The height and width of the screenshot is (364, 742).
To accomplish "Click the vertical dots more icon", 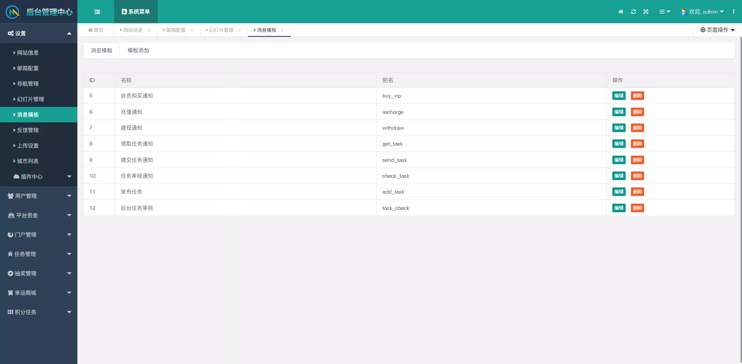I will click(733, 12).
